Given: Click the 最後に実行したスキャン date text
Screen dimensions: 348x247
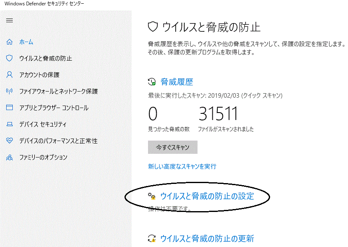Looking at the screenshot, I should click(215, 96).
